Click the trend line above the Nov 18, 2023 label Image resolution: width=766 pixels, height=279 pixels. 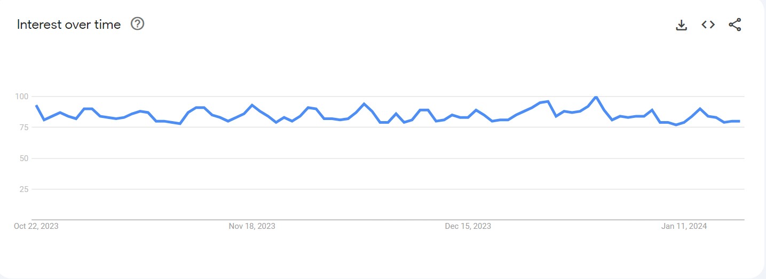click(252, 105)
